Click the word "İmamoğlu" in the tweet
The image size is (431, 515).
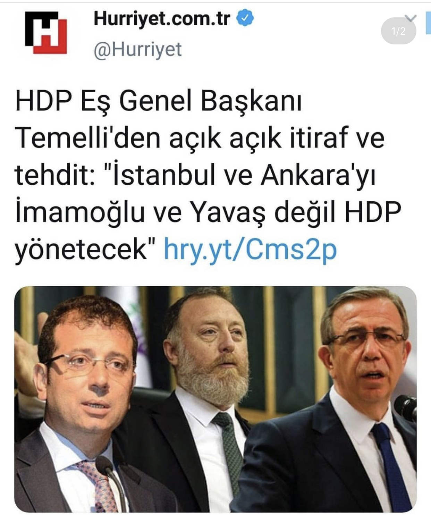click(79, 212)
